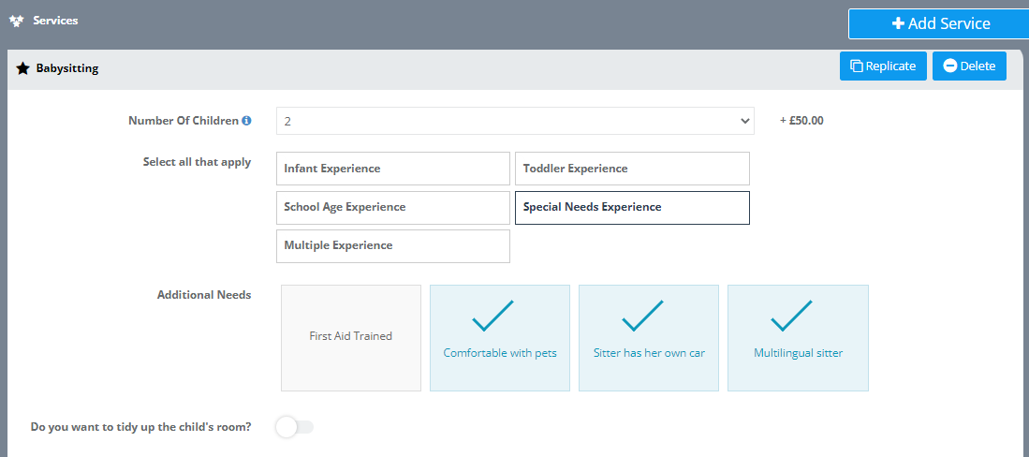1029x457 pixels.
Task: Deselect Sitter has her own car
Action: coord(648,337)
